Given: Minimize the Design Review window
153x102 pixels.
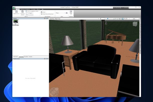Looking at the screenshot, I should pos(132,7).
